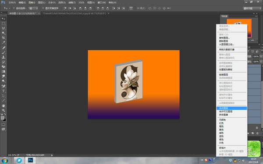Image resolution: width=263 pixels, height=164 pixels.
Task: Open the 文字 menu
Action: [x=51, y=3]
